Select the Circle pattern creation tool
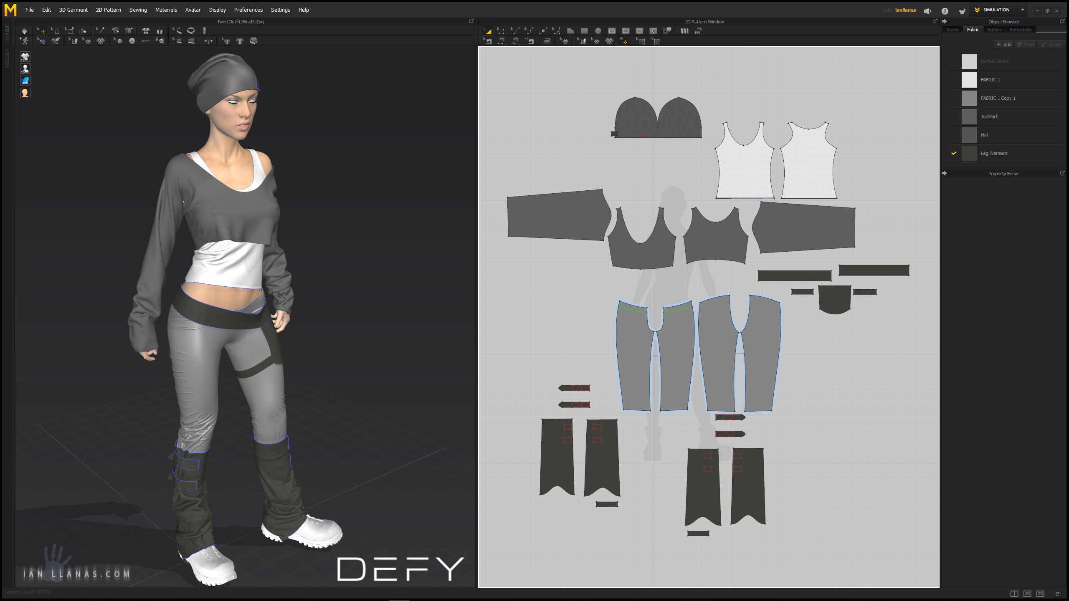Image resolution: width=1069 pixels, height=601 pixels. [x=598, y=30]
